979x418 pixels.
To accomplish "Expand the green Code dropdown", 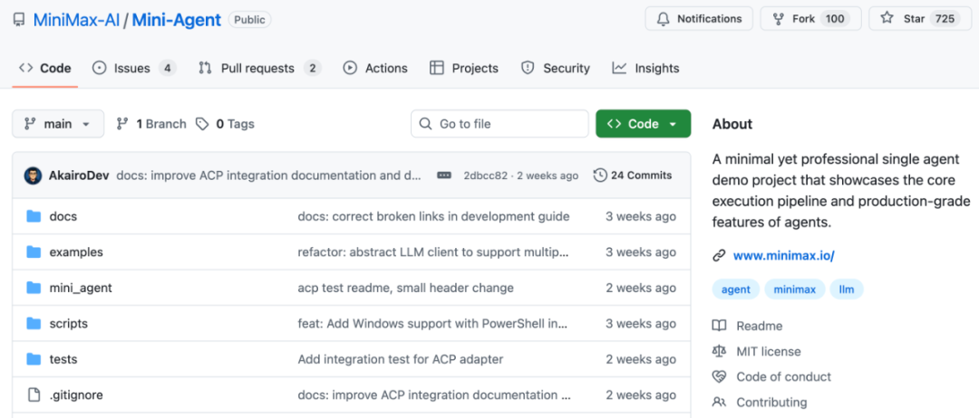I will pyautogui.click(x=643, y=124).
